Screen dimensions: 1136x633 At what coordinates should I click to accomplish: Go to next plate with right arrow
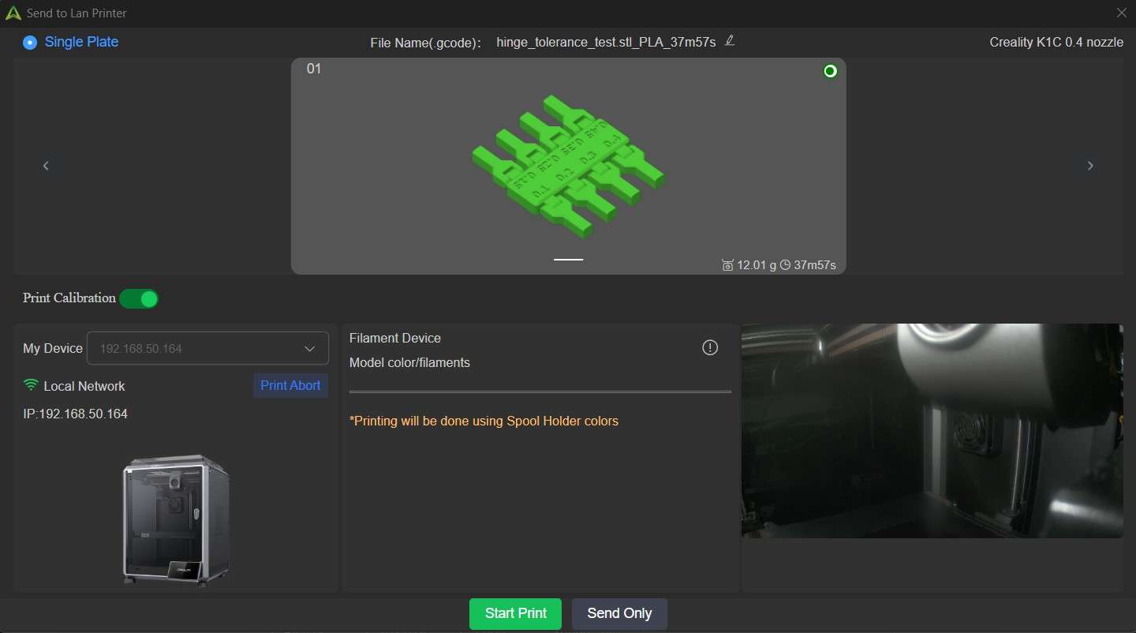coord(1090,166)
